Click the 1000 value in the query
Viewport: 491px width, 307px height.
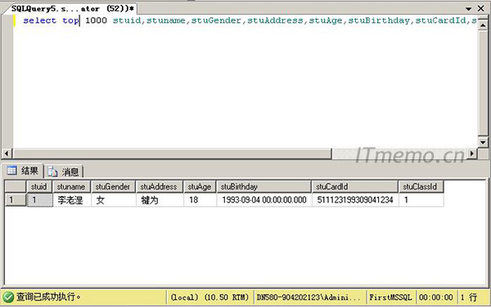(96, 20)
